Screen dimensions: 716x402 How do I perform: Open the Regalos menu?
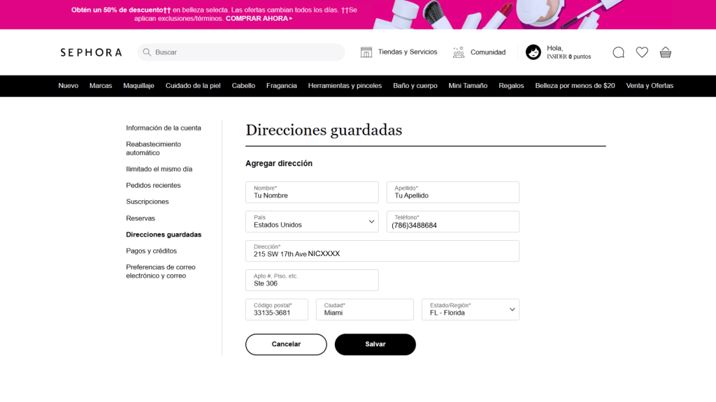(x=511, y=86)
